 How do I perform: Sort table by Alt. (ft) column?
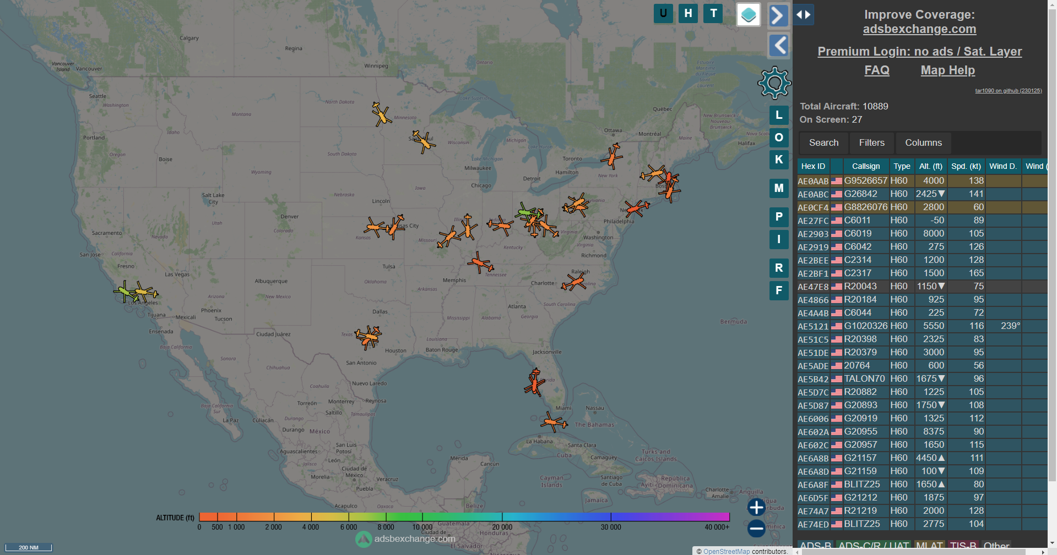(x=930, y=166)
